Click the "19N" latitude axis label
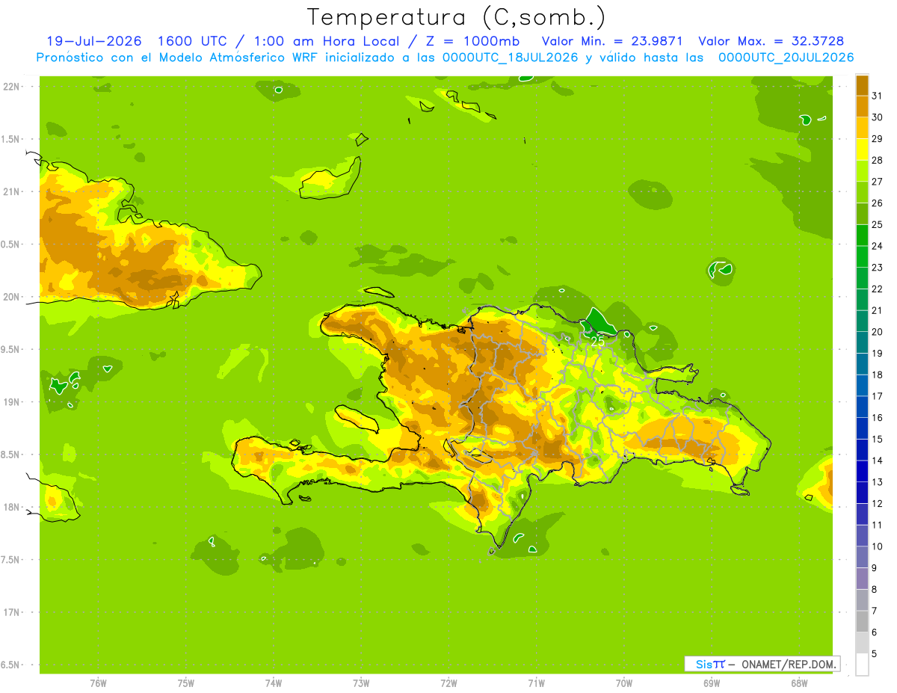The height and width of the screenshot is (693, 897). click(x=11, y=402)
